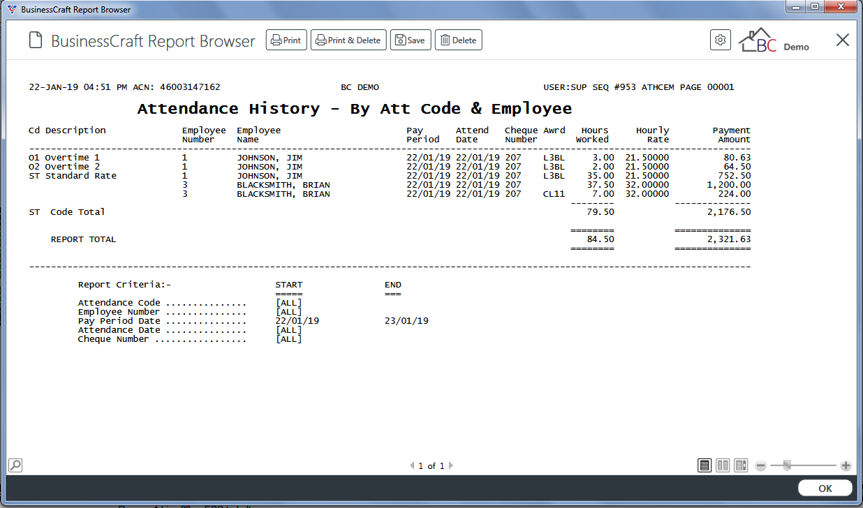Zoom out with the minus button
Screen dimensions: 863x508
761,465
